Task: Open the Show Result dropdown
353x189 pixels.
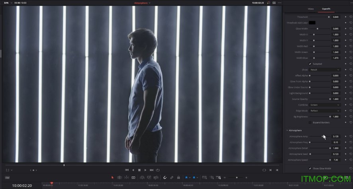Action: 325,70
